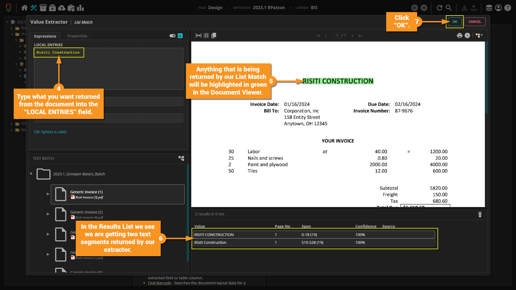
Task: Collapse the 2023.1_Grooper-Basics_Batch folder
Action: pyautogui.click(x=31, y=174)
